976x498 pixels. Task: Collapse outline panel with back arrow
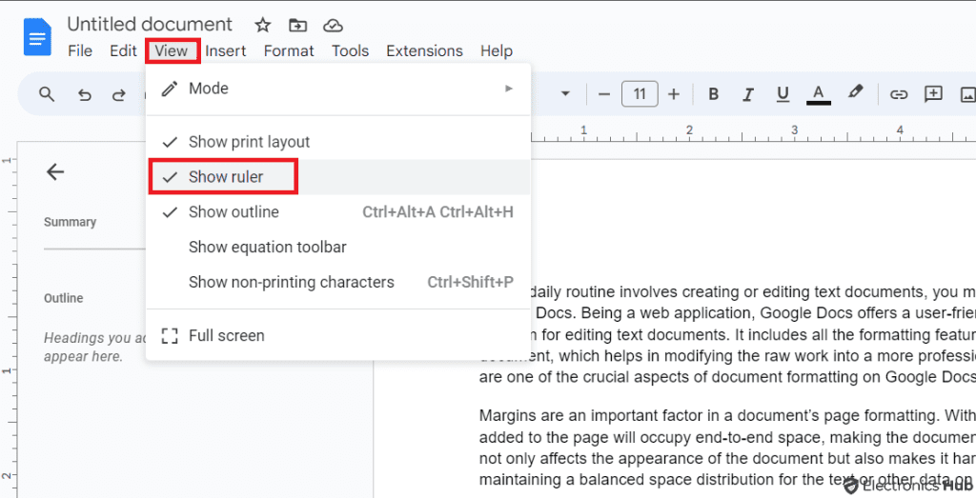(x=55, y=171)
